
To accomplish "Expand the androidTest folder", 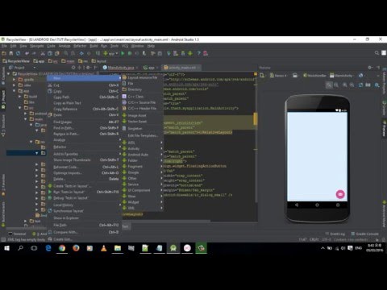I will [26, 114].
